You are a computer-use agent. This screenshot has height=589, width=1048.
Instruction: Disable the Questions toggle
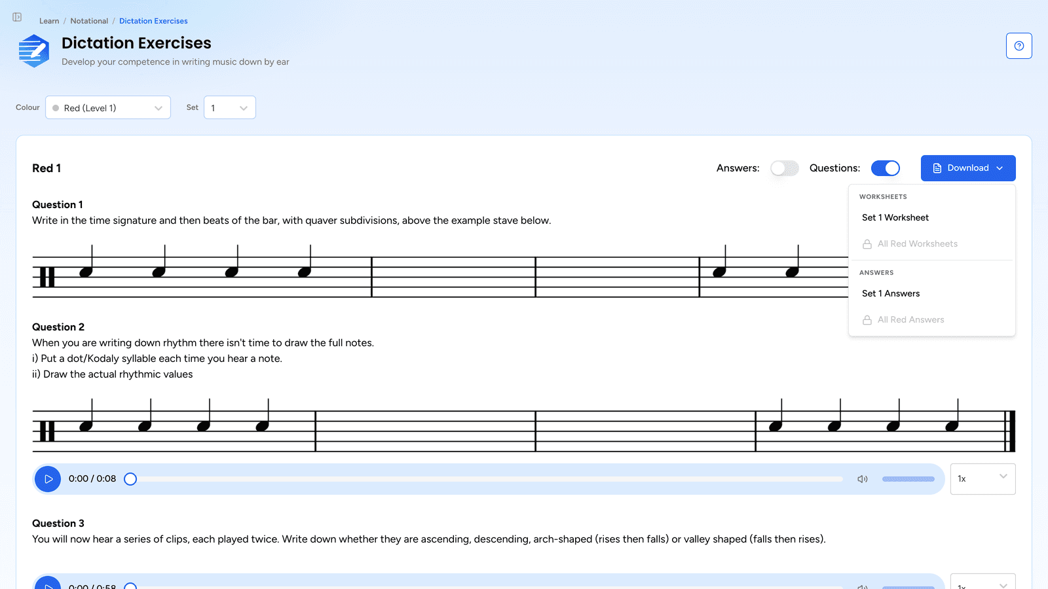click(x=886, y=168)
